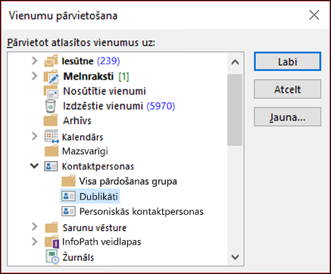Collapse the Kontaktpersonas folder
This screenshot has width=331, height=274.
pyautogui.click(x=34, y=166)
